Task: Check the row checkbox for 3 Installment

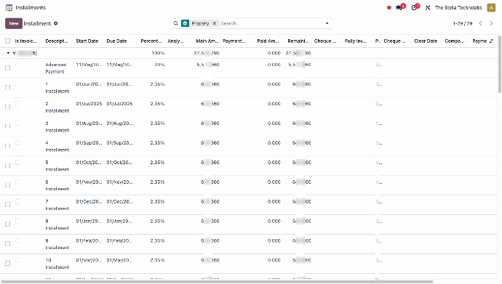Action: tap(8, 126)
